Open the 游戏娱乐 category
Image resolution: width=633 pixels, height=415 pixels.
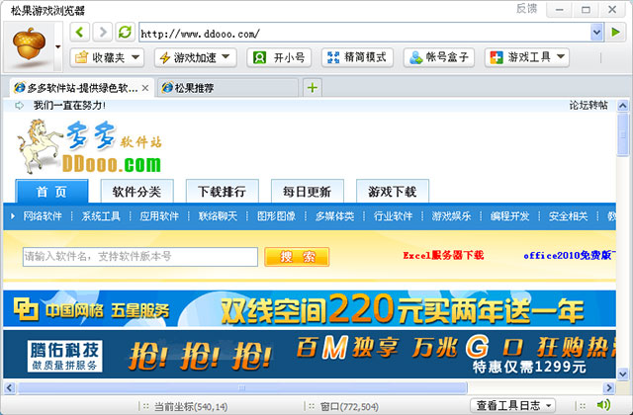click(451, 216)
